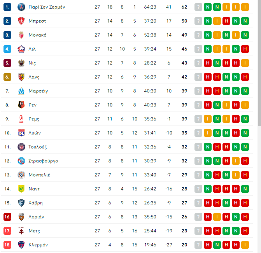Viewport: 261px width, 253px height.
Task: Click the Metz club crest icon
Action: coord(21,231)
